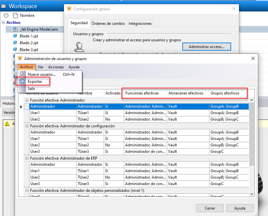Select Blade-3.ipt file name in Workspace
Image resolution: width=268 pixels, height=216 pixels.
pos(29,50)
